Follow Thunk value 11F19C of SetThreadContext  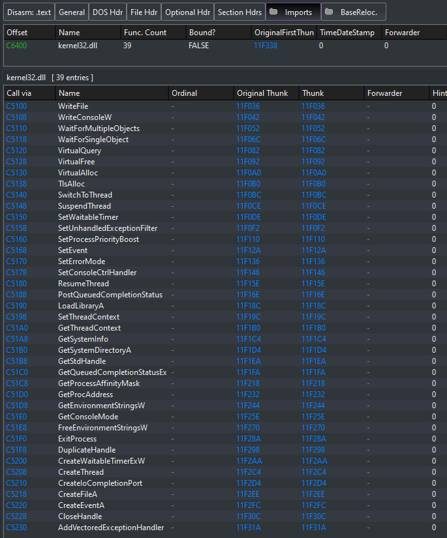point(314,317)
